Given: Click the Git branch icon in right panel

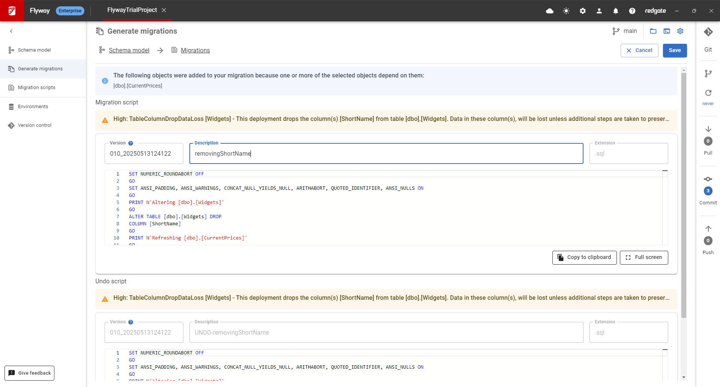Looking at the screenshot, I should (708, 74).
